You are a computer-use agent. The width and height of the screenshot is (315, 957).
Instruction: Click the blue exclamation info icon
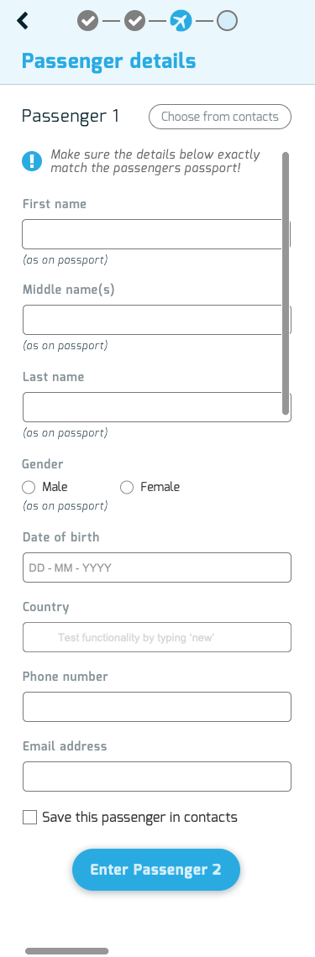pyautogui.click(x=32, y=161)
